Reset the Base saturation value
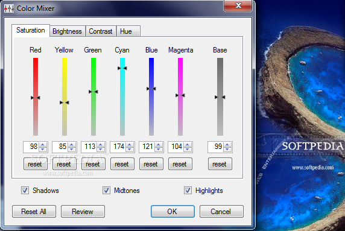The height and width of the screenshot is (231, 345). [220, 164]
